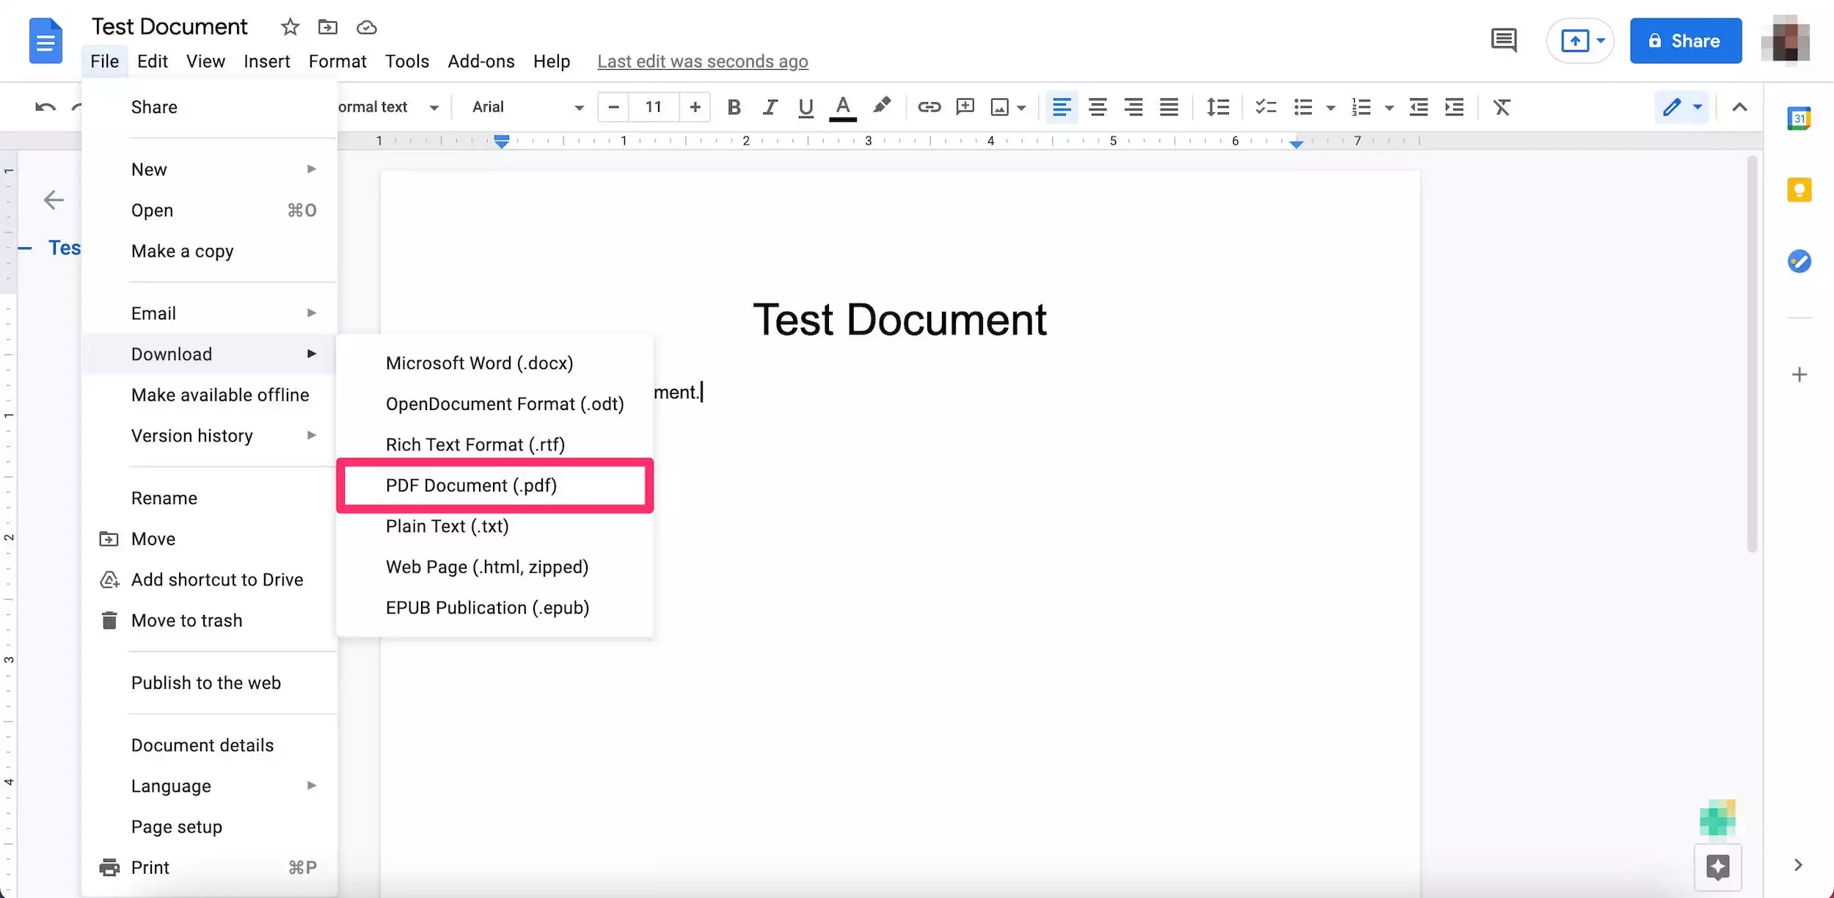
Task: Toggle underline formatting
Action: [x=805, y=107]
